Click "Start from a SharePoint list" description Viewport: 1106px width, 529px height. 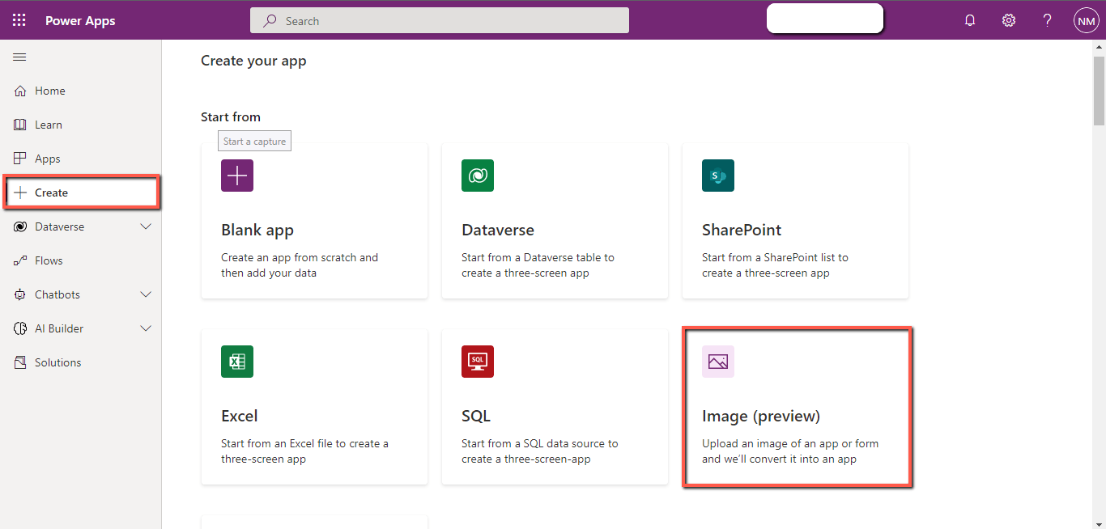point(775,265)
